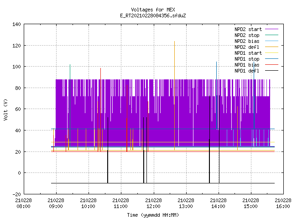Click the Voltages for MEX chart title
The width and height of the screenshot is (292, 219).
(x=153, y=10)
